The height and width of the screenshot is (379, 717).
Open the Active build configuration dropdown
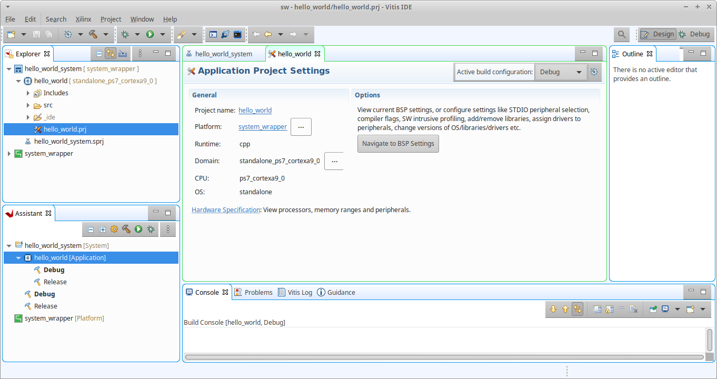click(560, 72)
